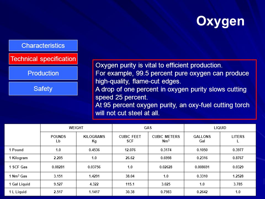The height and width of the screenshot is (199, 265).
Task: Click the 0.8767 cell
Action: [238, 158]
